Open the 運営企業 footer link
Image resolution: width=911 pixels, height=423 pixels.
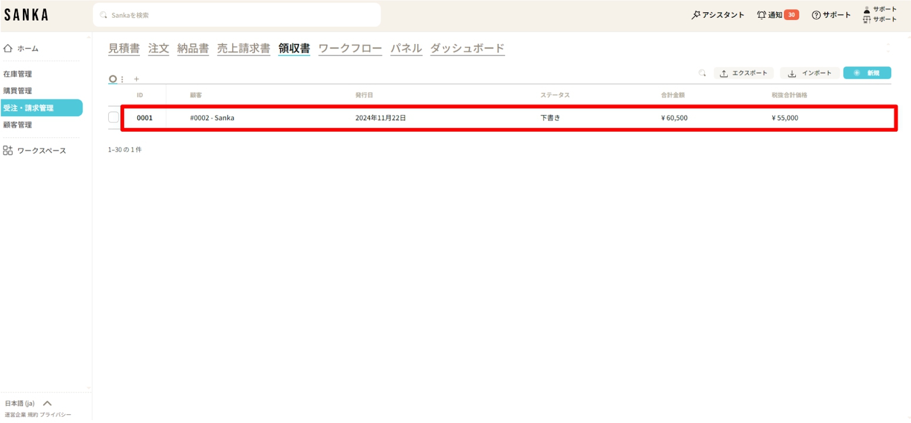click(15, 415)
